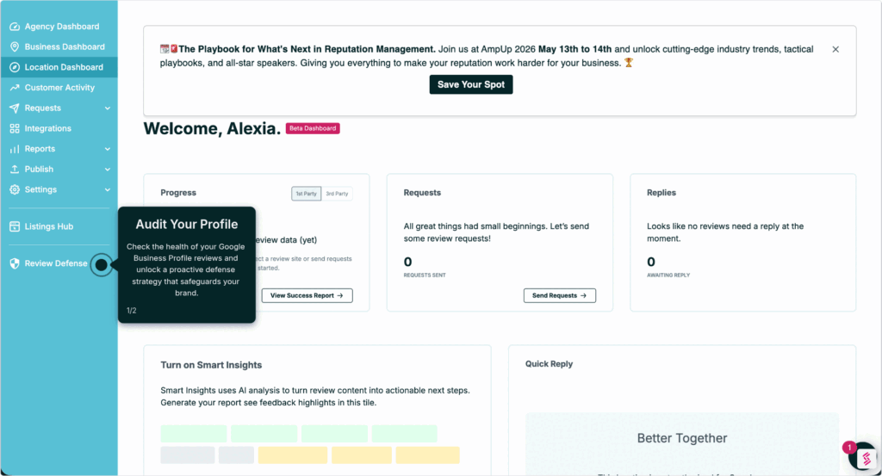882x476 pixels.
Task: Select the Location Dashboard compass icon
Action: click(x=15, y=67)
